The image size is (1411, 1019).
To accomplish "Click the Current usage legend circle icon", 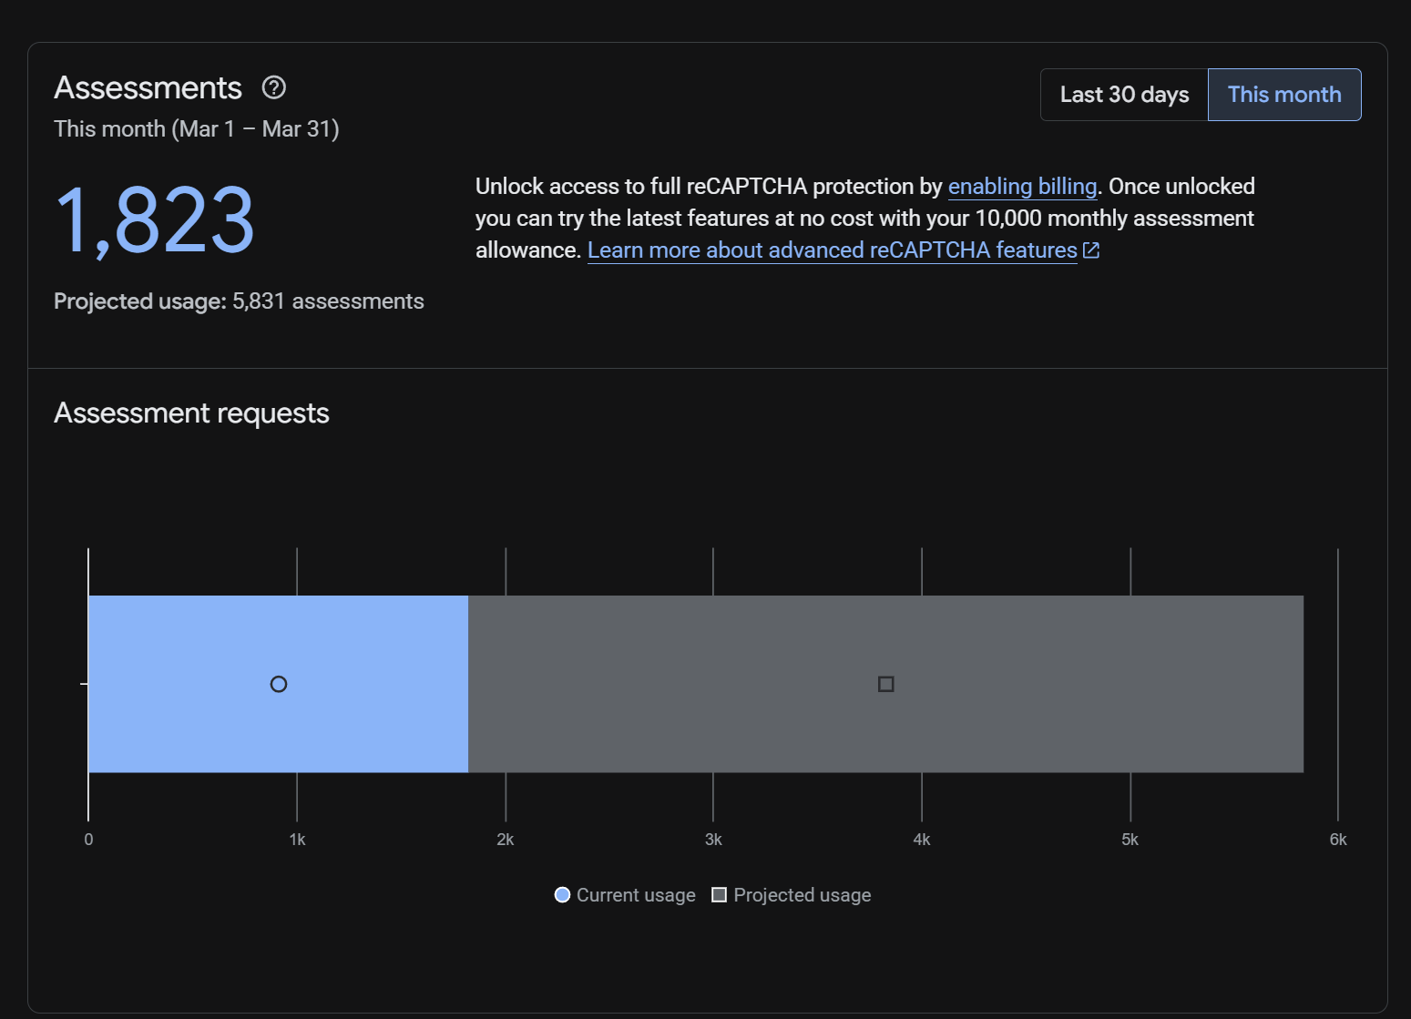I will [562, 895].
